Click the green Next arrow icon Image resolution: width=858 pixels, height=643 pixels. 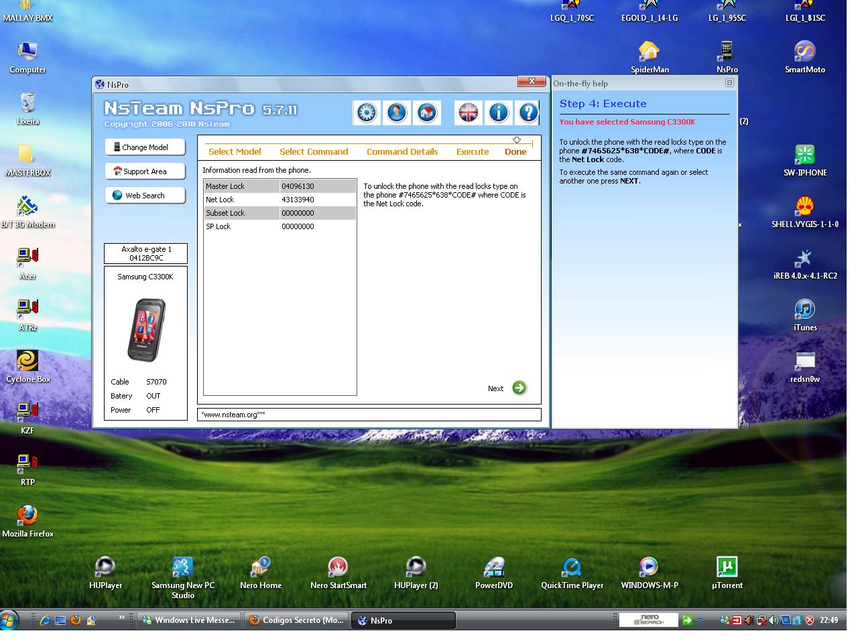click(x=519, y=388)
